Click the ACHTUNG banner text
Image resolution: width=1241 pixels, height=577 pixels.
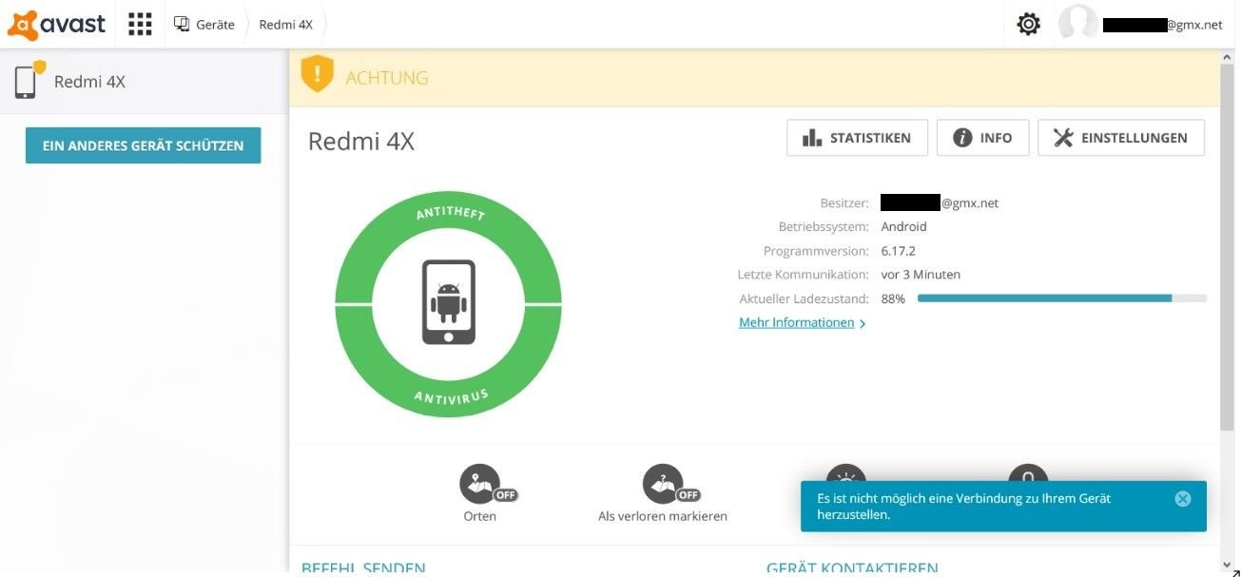pyautogui.click(x=387, y=78)
